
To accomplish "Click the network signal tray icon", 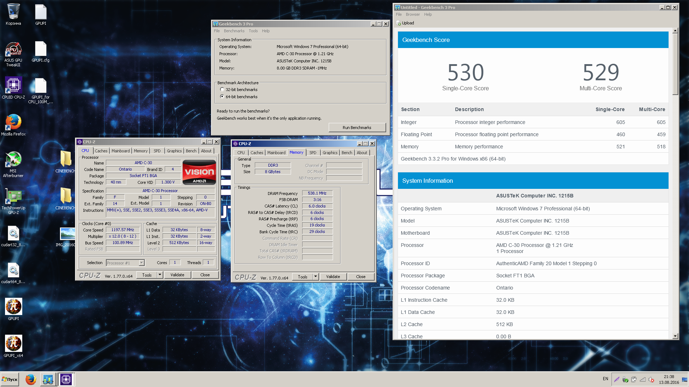I will point(643,379).
